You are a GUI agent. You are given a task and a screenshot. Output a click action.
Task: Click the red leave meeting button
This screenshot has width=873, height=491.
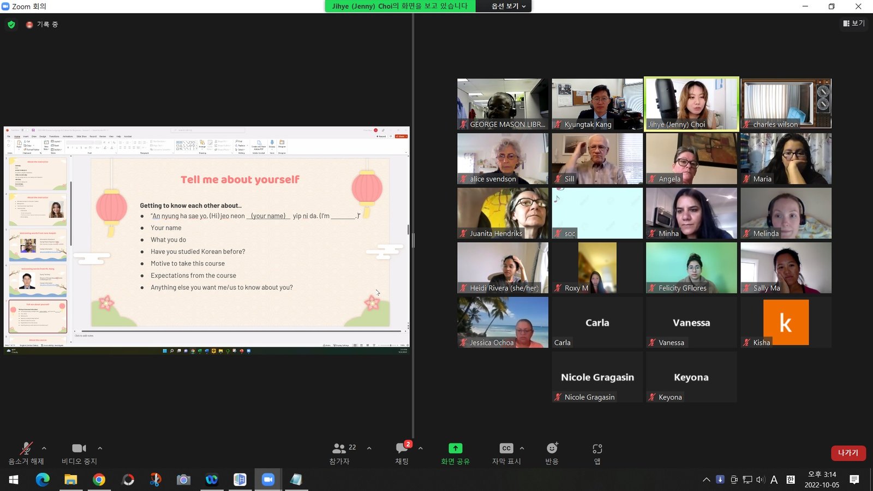[848, 453]
